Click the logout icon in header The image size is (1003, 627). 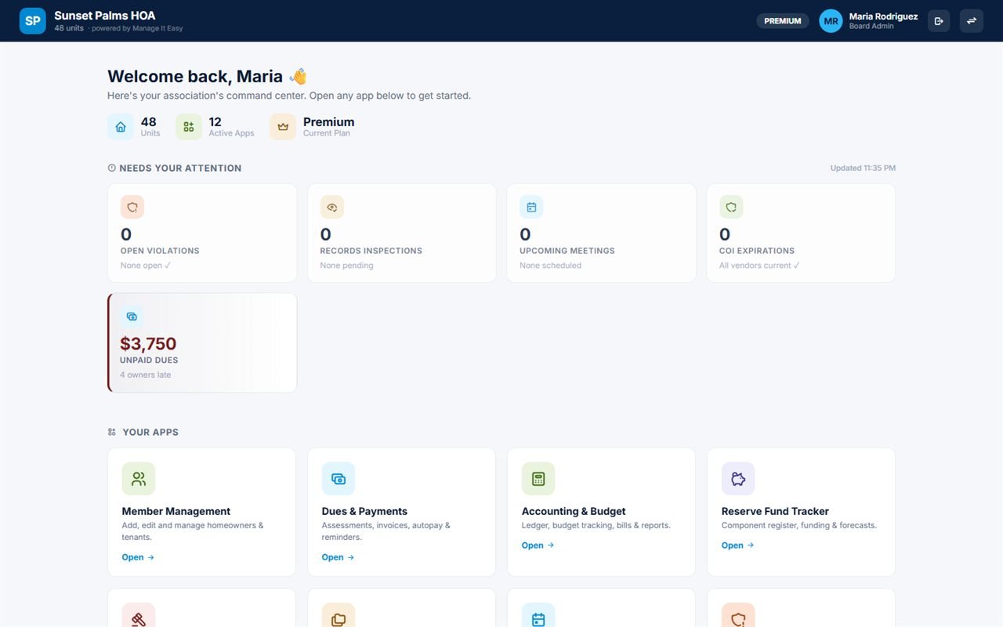point(939,21)
